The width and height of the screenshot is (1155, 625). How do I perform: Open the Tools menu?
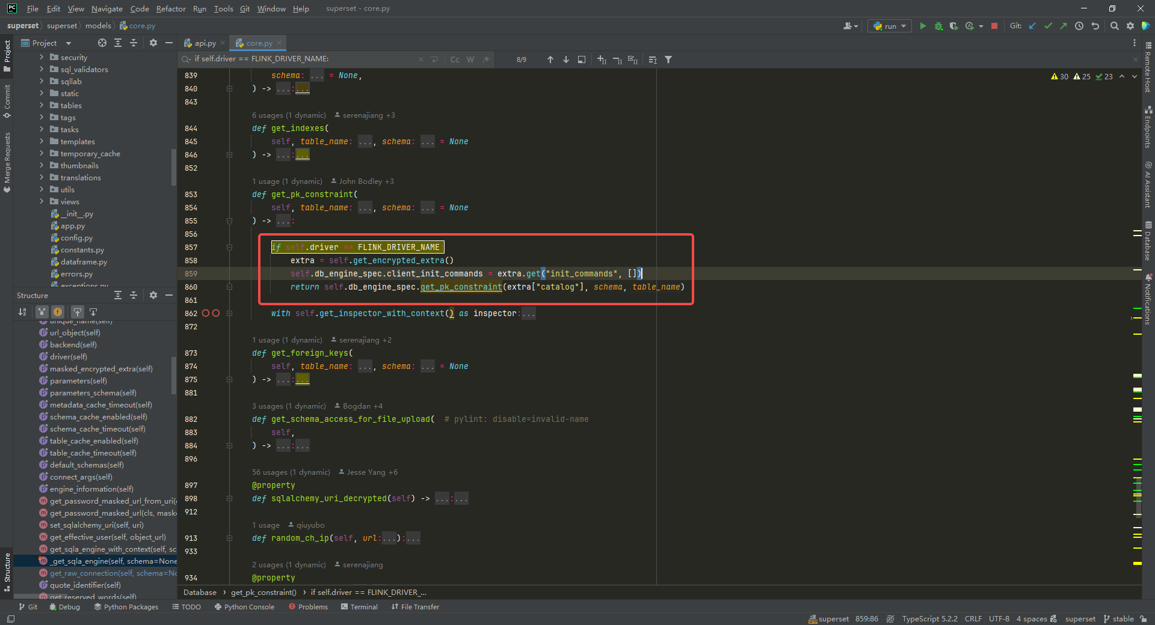(223, 8)
